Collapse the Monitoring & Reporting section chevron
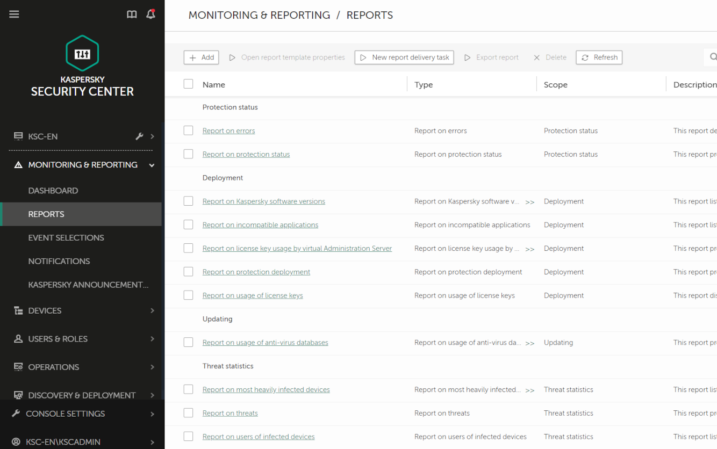 [152, 165]
